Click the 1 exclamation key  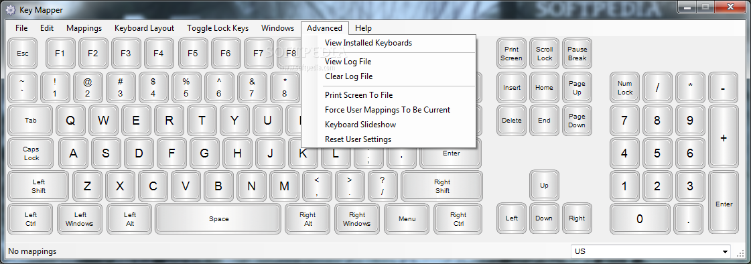point(55,88)
